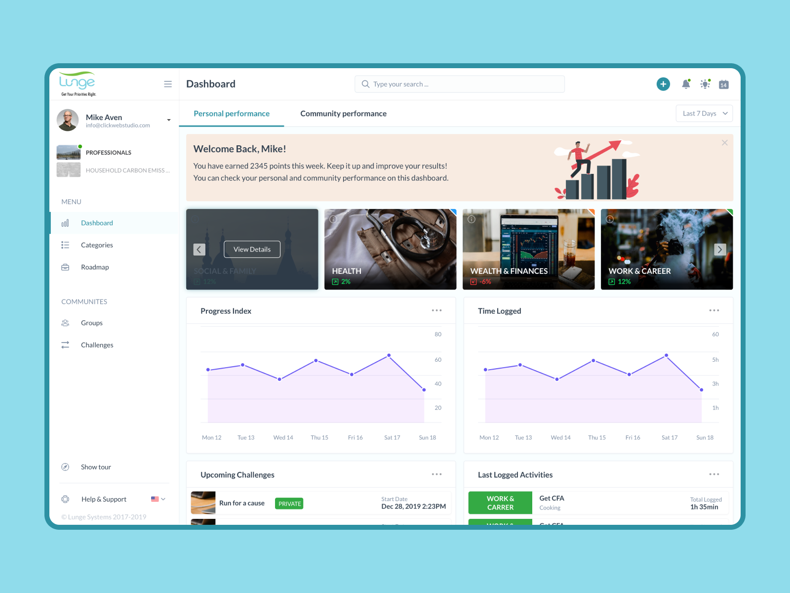The width and height of the screenshot is (790, 593).
Task: Click the Categories list icon
Action: tap(65, 245)
